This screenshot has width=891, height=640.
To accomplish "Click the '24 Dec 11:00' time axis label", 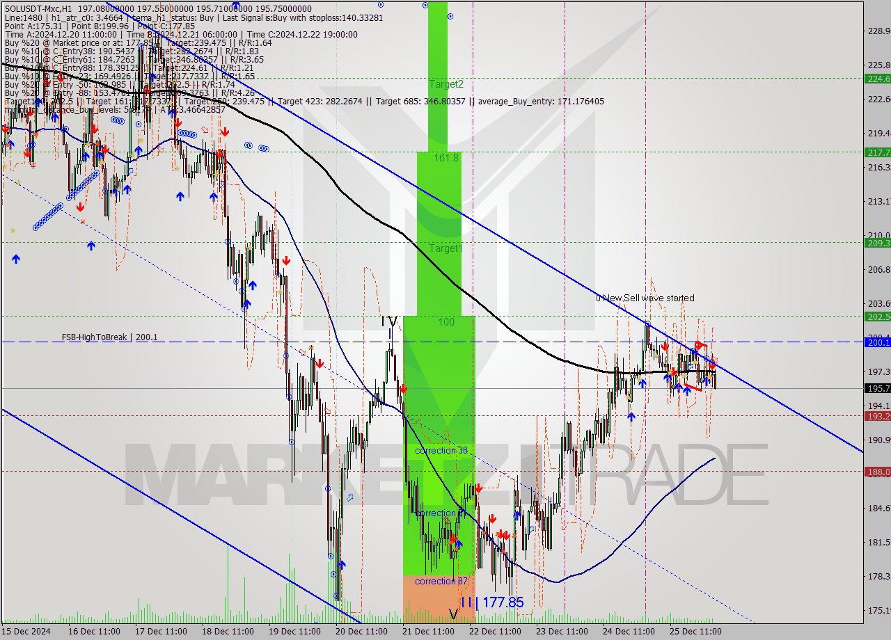I will [629, 631].
